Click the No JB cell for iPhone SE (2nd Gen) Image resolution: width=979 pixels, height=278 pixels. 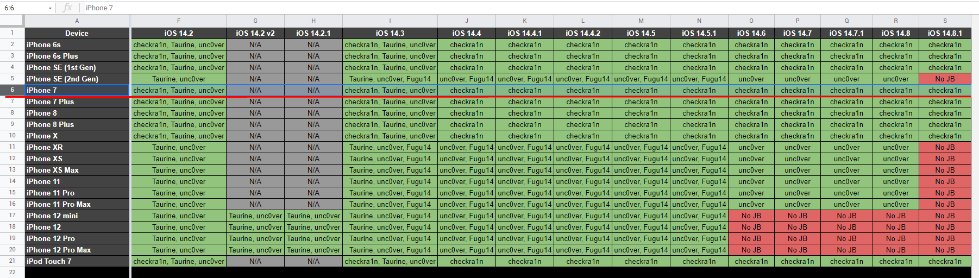click(945, 79)
